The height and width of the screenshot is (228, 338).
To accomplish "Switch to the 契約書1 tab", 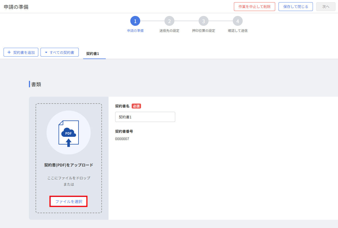I will [x=93, y=54].
